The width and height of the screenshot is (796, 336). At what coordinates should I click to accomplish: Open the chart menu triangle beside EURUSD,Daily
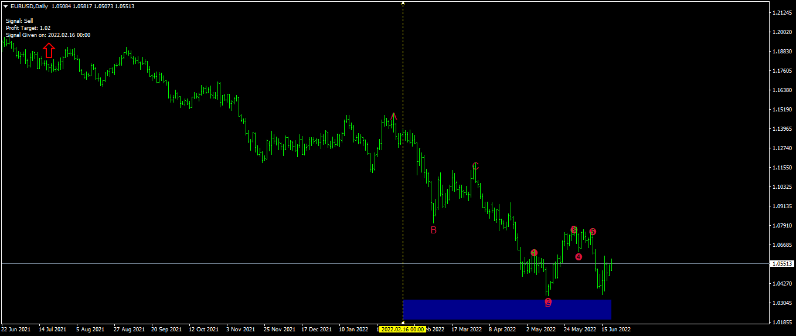pos(5,6)
